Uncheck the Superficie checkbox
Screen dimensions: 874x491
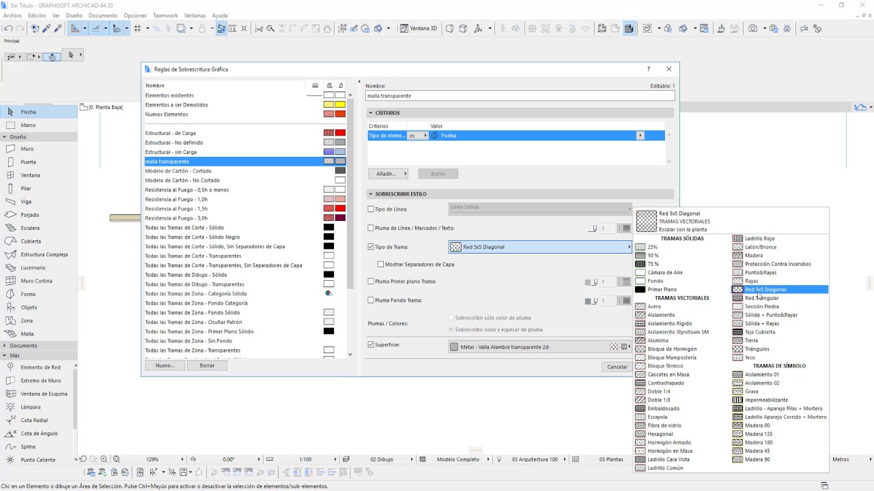(371, 345)
